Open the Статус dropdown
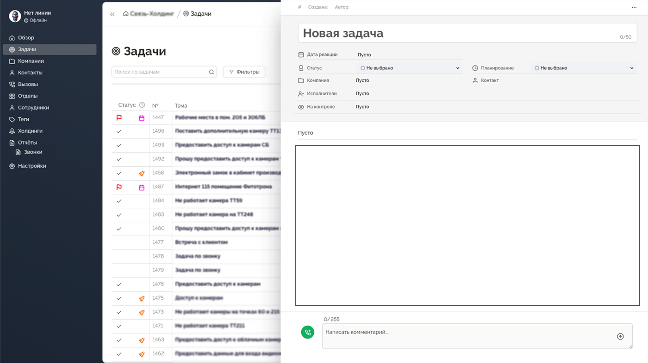Viewport: 648px width, 363px height. coord(458,67)
